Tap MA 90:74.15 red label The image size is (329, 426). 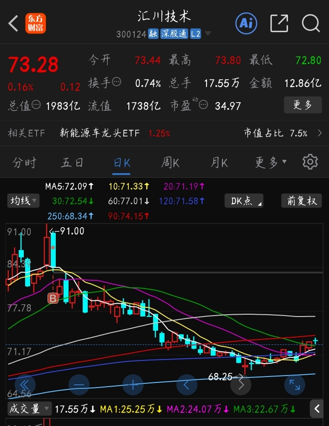[129, 216]
